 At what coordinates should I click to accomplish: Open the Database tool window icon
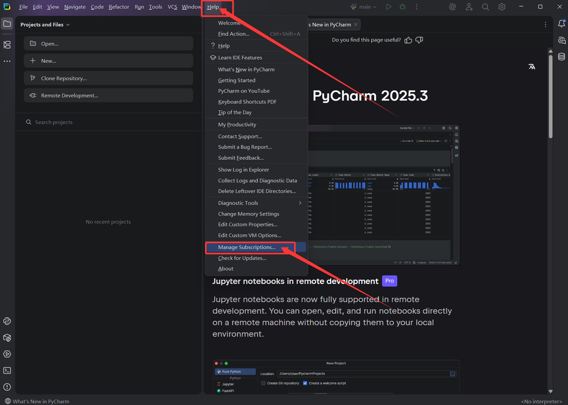561,57
